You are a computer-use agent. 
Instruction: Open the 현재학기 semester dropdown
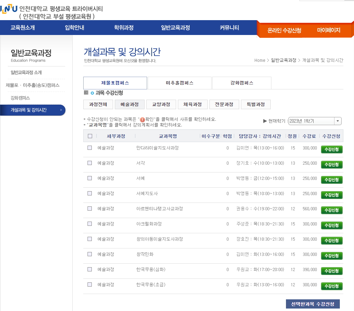[x=315, y=121]
